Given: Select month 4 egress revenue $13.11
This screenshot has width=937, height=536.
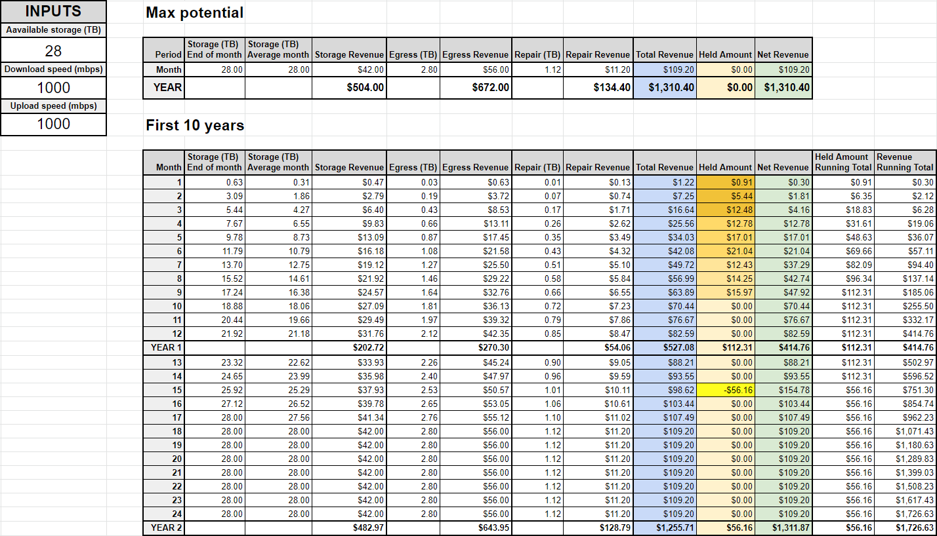Looking at the screenshot, I should tap(475, 223).
